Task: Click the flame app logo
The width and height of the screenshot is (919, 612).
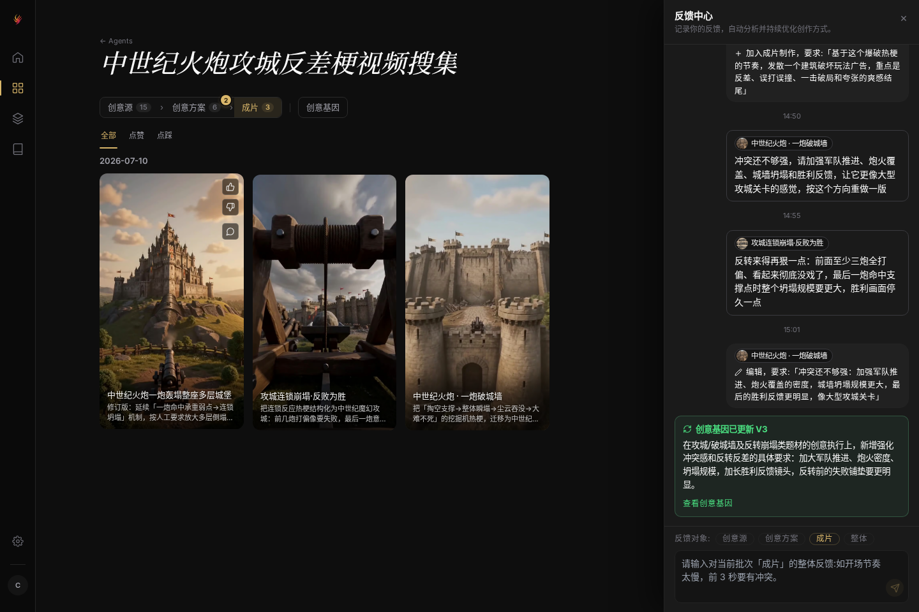Action: [x=18, y=20]
